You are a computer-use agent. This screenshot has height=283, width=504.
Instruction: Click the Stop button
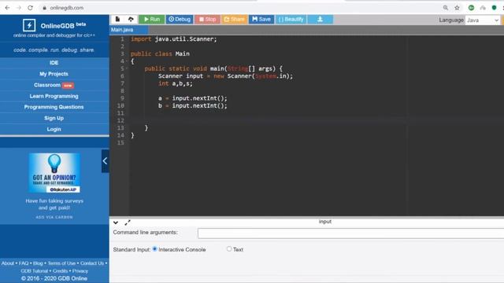pos(207,19)
